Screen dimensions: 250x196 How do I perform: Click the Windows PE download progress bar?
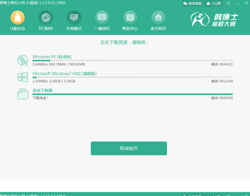(x=132, y=61)
